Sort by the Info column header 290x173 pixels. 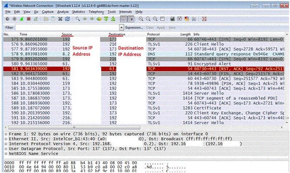pos(196,35)
